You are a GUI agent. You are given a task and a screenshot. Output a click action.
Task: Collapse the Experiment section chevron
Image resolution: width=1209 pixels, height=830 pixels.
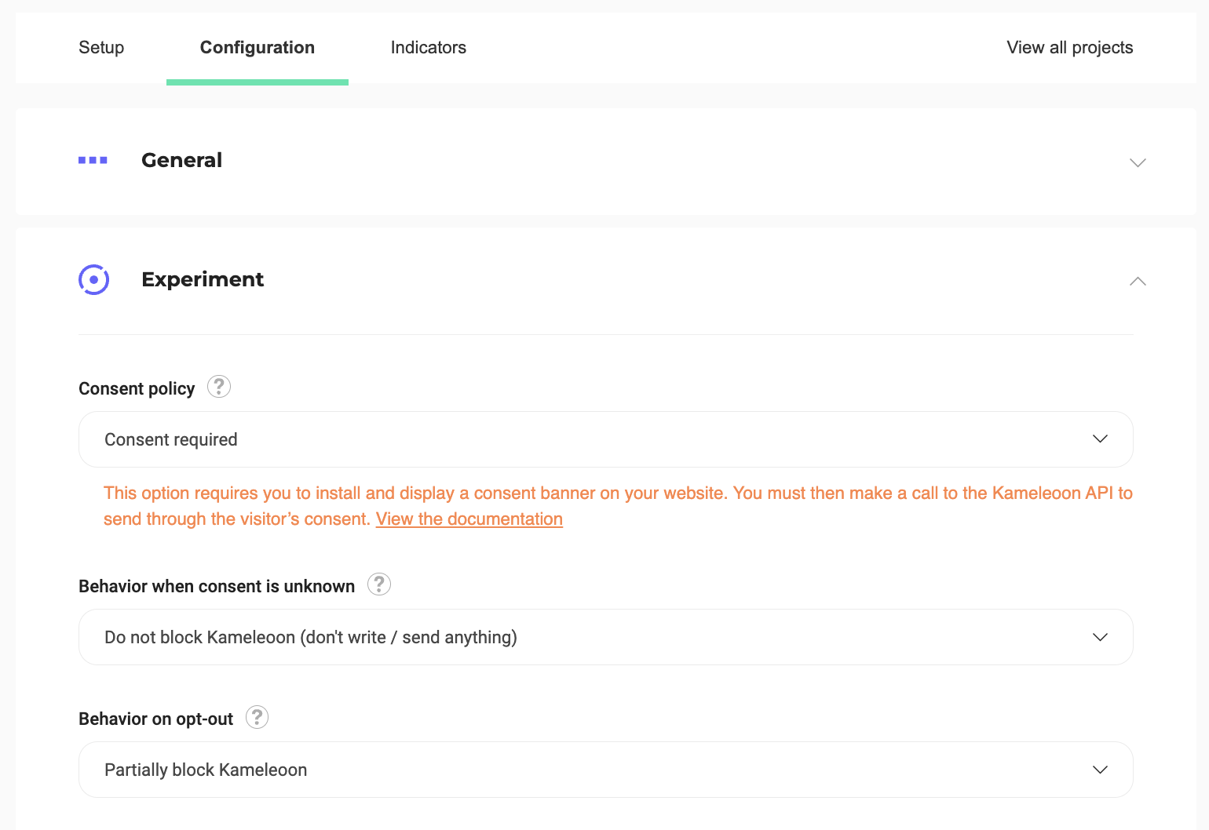tap(1138, 281)
